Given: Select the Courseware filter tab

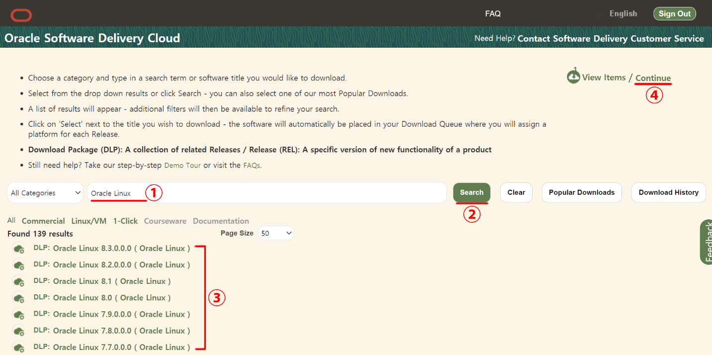Looking at the screenshot, I should click(x=165, y=221).
